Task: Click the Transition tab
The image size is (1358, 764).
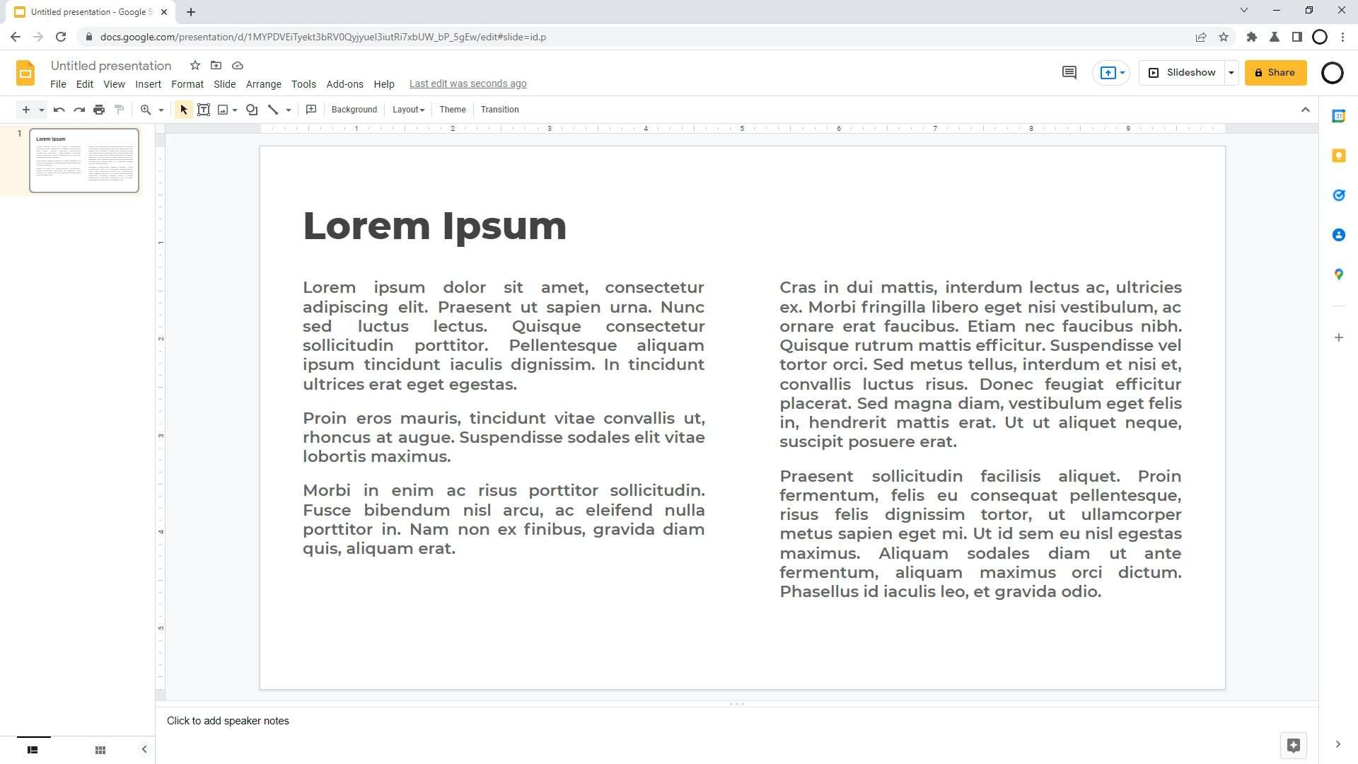Action: pyautogui.click(x=501, y=109)
